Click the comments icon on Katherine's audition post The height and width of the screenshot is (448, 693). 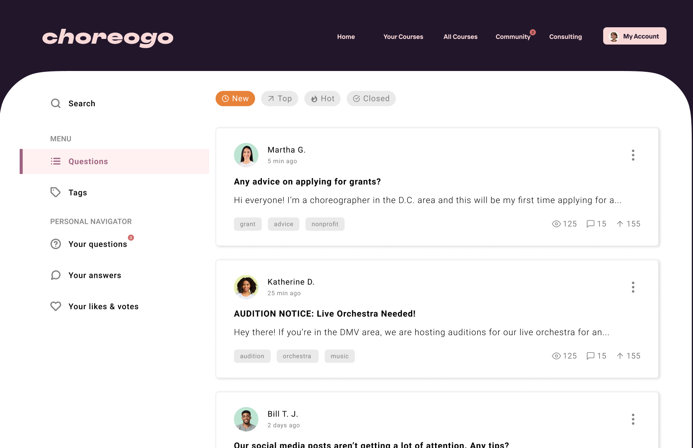[x=590, y=356]
